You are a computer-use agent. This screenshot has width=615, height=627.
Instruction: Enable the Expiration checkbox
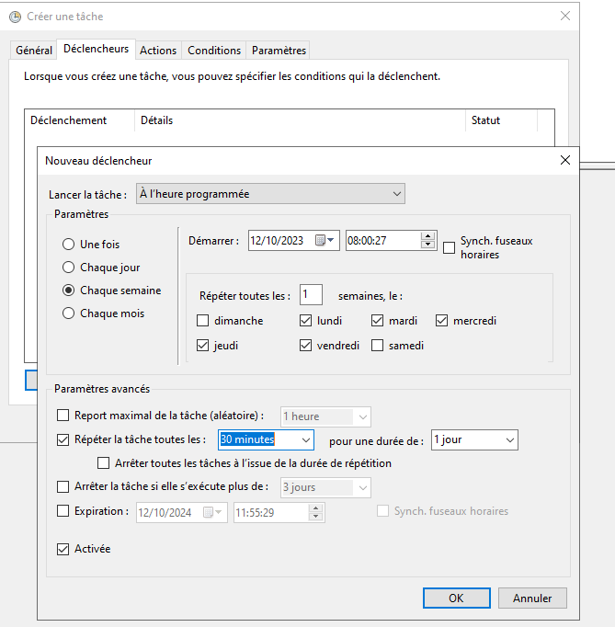[63, 511]
